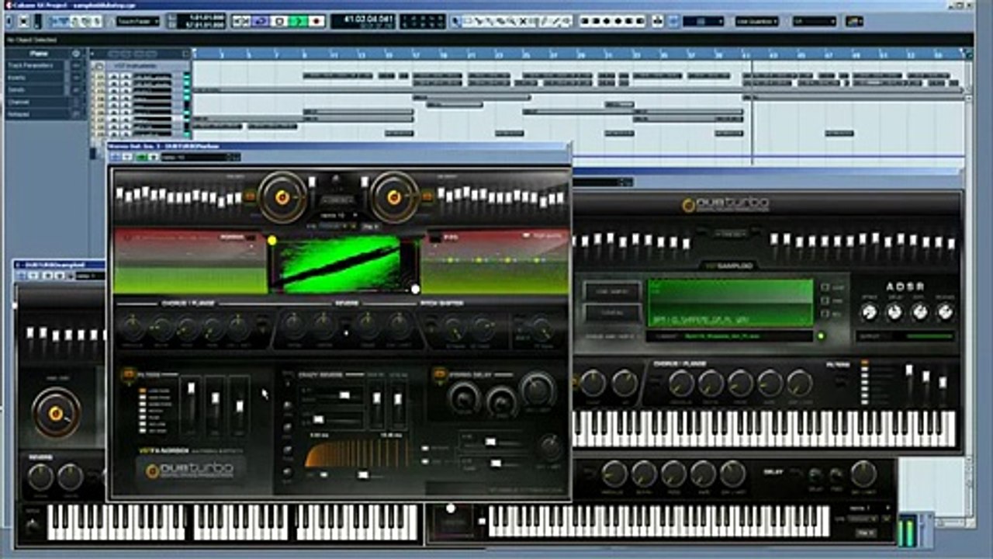Click the large orange dial in left DubTurbo window
The height and width of the screenshot is (559, 993).
click(56, 412)
